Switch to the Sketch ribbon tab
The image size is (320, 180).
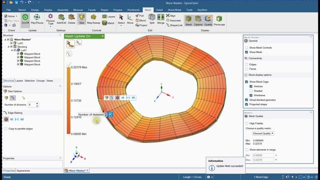coord(22,10)
